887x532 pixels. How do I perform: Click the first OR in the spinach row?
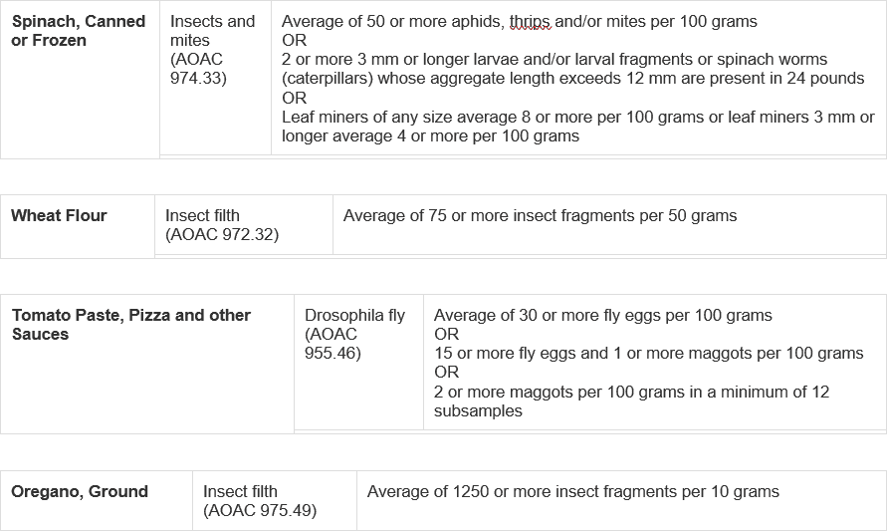pyautogui.click(x=294, y=40)
